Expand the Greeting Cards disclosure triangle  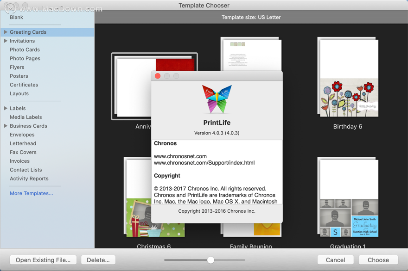(6, 32)
